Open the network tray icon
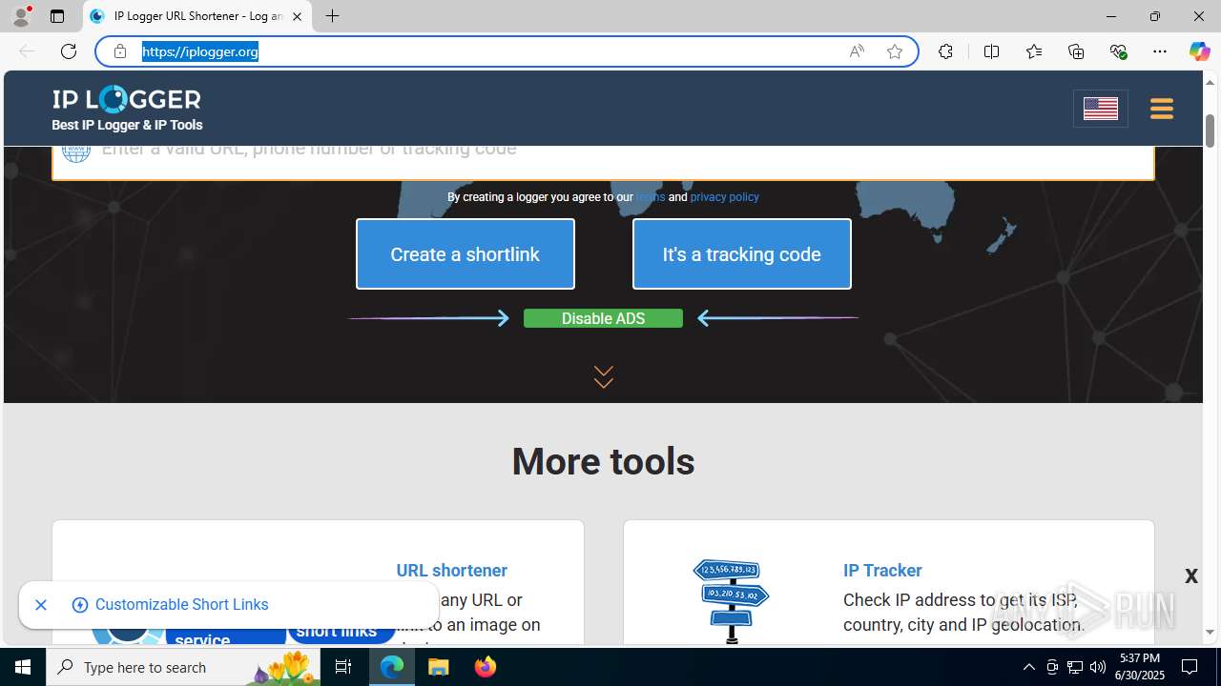The height and width of the screenshot is (686, 1221). point(1075,667)
